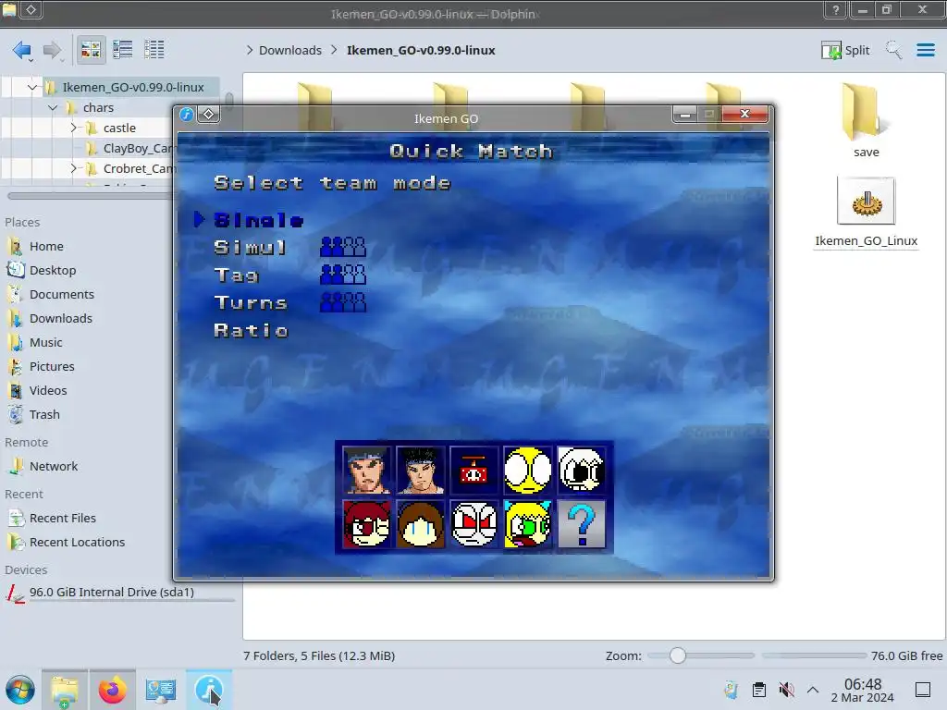
Task: Select Ratio team mode
Action: 252,330
